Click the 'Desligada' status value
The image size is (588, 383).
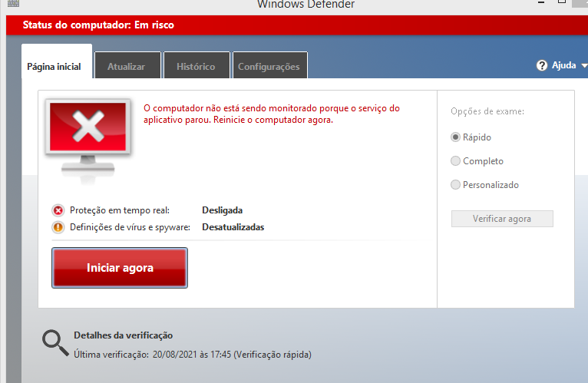pyautogui.click(x=222, y=210)
